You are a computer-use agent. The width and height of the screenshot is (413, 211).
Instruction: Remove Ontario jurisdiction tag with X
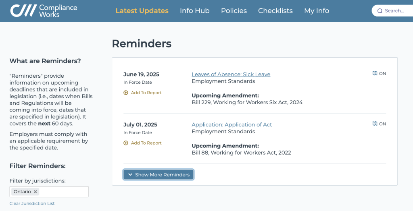click(x=35, y=192)
